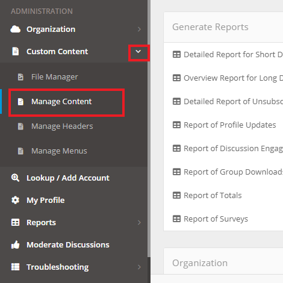Click the Custom Content document icon
This screenshot has height=283, width=283.
16,51
